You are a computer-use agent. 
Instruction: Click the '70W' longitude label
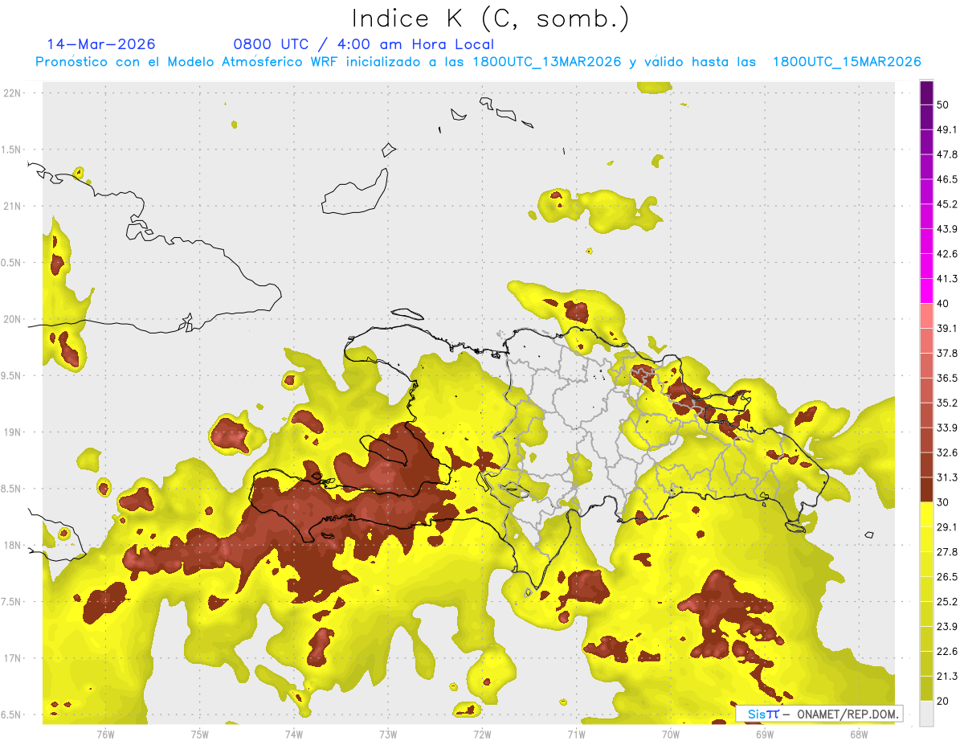tap(671, 734)
